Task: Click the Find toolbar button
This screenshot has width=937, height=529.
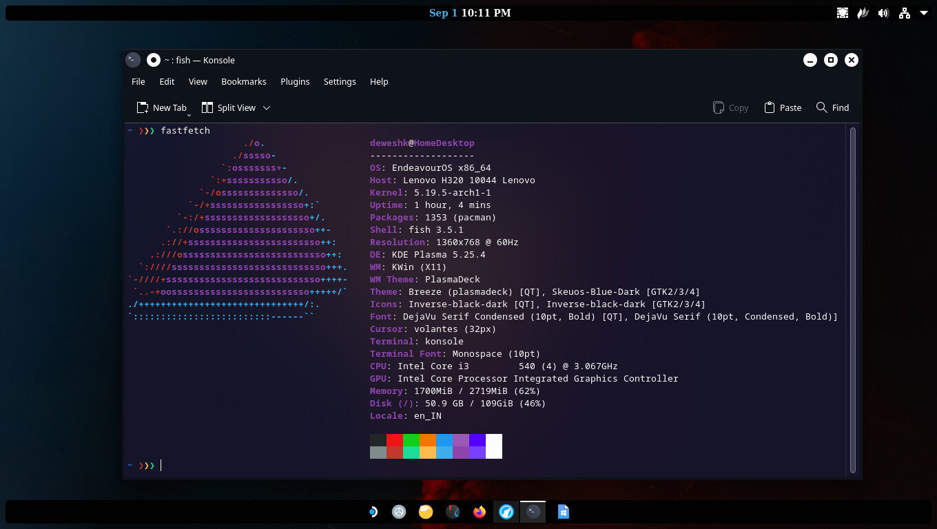Action: 832,107
